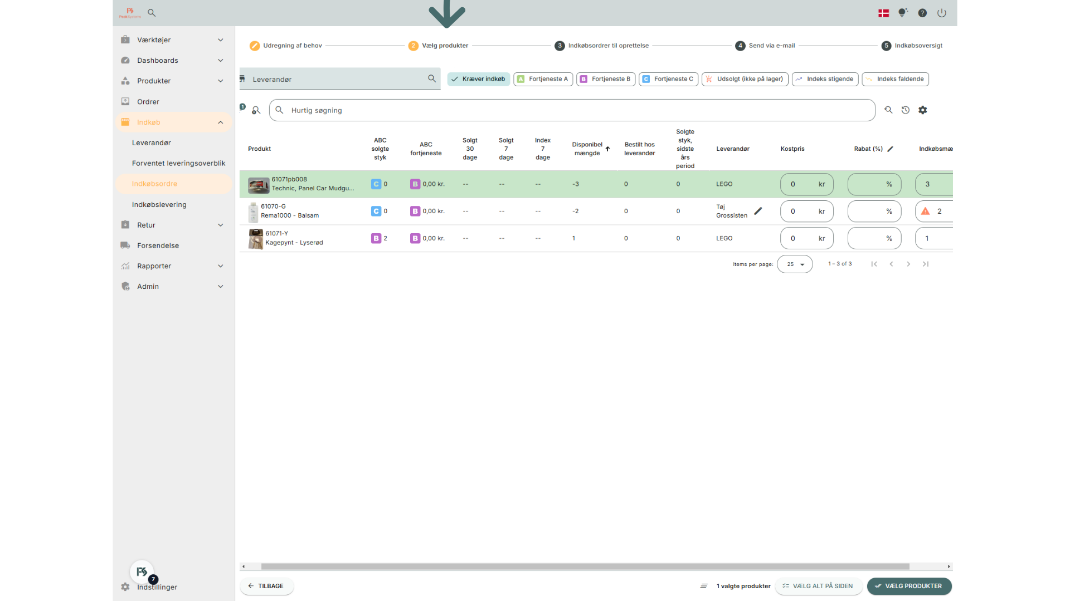This screenshot has width=1070, height=601.
Task: Expand the Værktøjer menu
Action: point(173,40)
